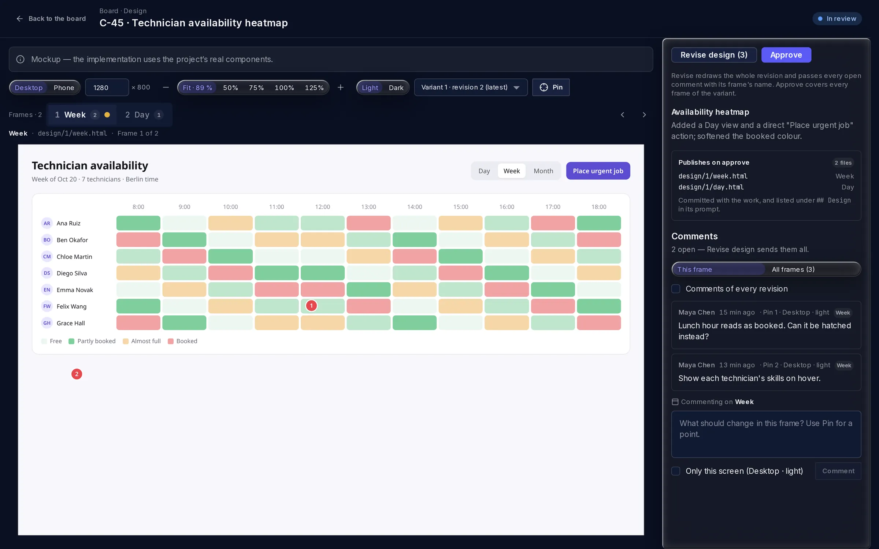Set zoom to 125%
This screenshot has width=879, height=549.
(314, 87)
